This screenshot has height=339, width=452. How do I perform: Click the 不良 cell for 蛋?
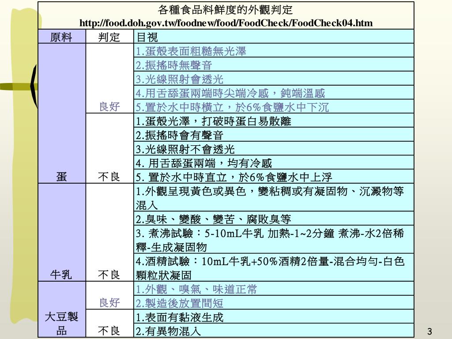pos(109,148)
